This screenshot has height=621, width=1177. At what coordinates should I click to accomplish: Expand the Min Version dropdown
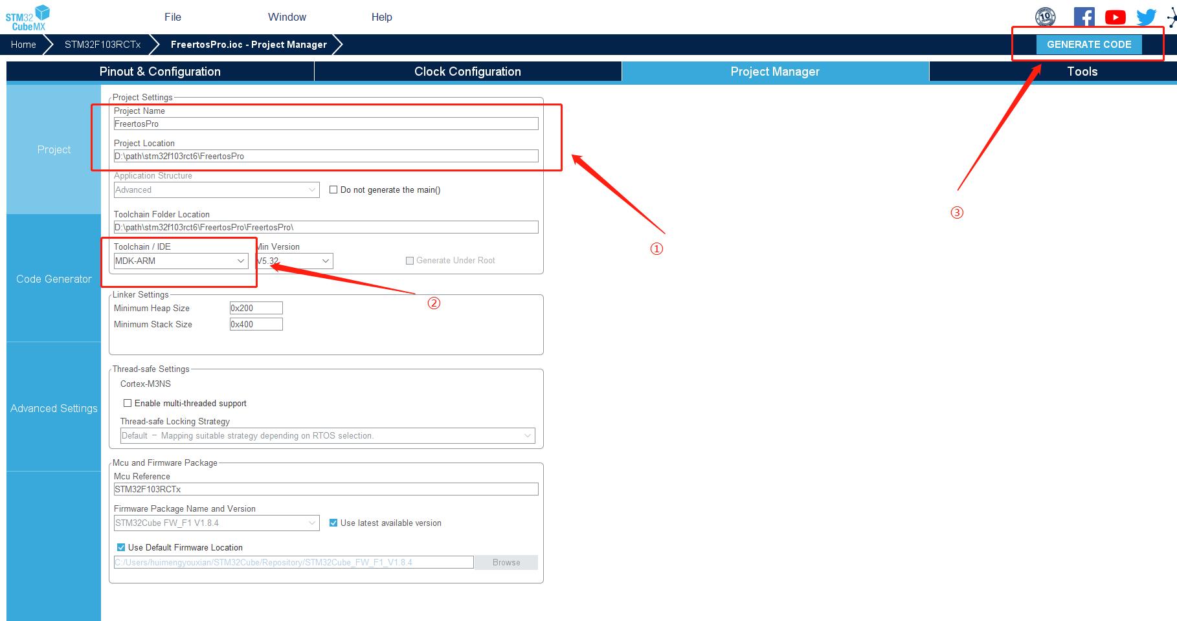(x=295, y=261)
